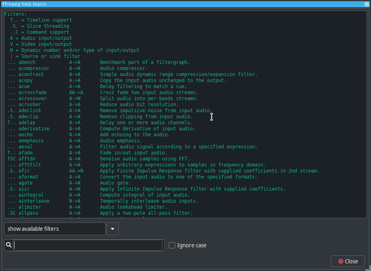
Task: Select the 'show available filters' combo box
Action: click(x=55, y=229)
